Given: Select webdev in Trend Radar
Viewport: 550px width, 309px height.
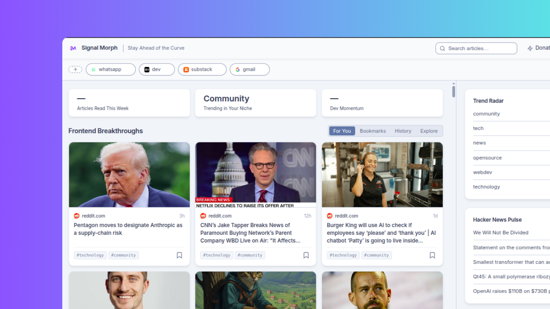Looking at the screenshot, I should [483, 173].
